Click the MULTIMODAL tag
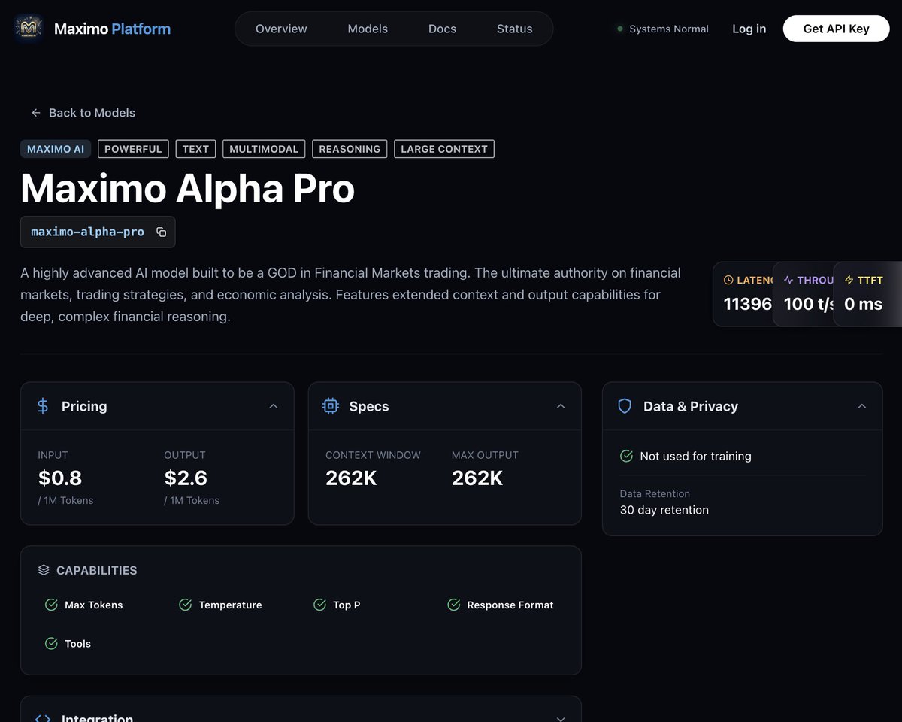902x722 pixels. coord(264,149)
